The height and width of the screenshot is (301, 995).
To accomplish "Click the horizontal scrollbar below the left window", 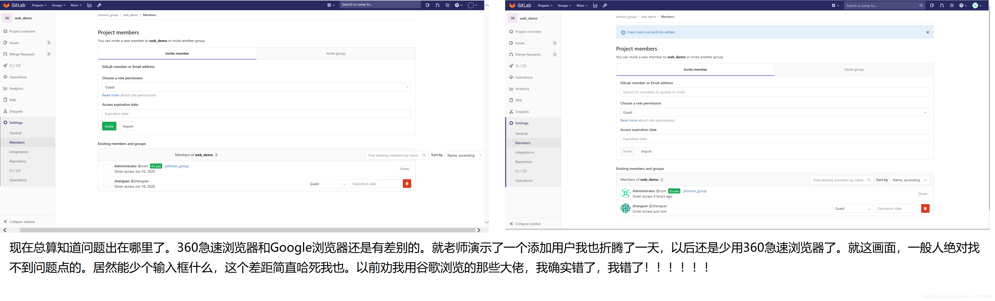I will [247, 230].
